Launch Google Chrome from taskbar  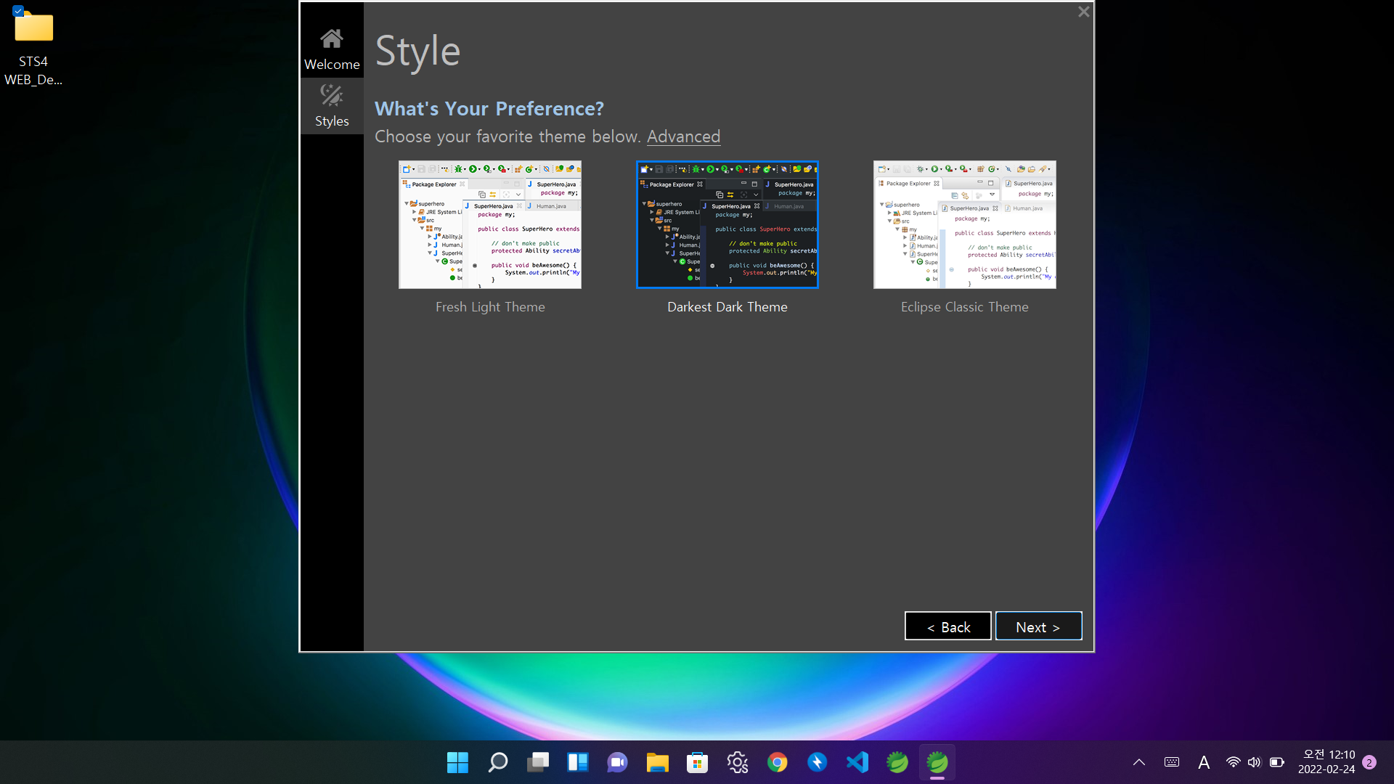777,762
